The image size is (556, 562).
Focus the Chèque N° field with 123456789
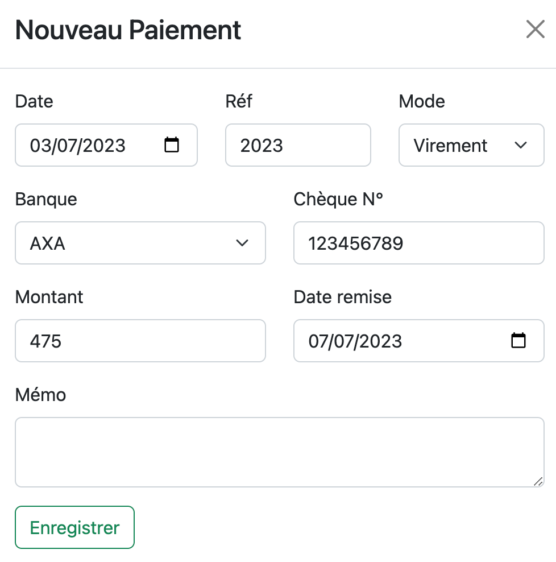click(419, 243)
